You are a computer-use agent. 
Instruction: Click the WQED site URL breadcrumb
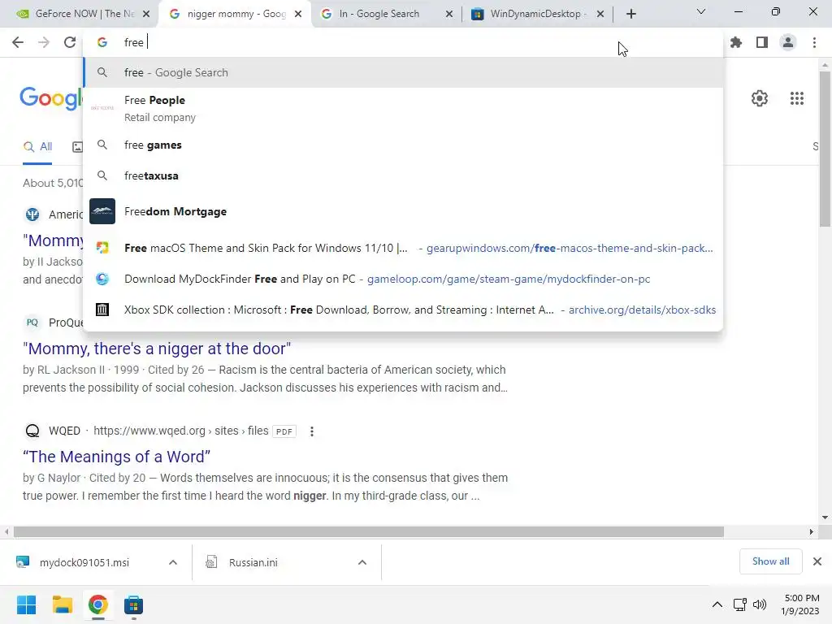pos(181,431)
